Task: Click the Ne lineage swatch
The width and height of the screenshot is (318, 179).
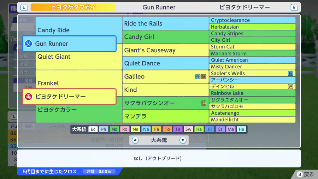Action: coord(135,129)
